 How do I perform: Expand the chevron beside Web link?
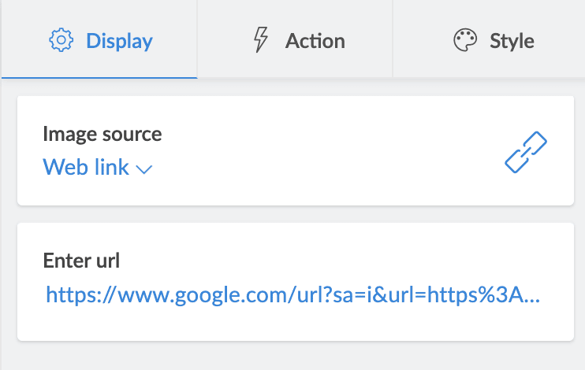coord(143,168)
